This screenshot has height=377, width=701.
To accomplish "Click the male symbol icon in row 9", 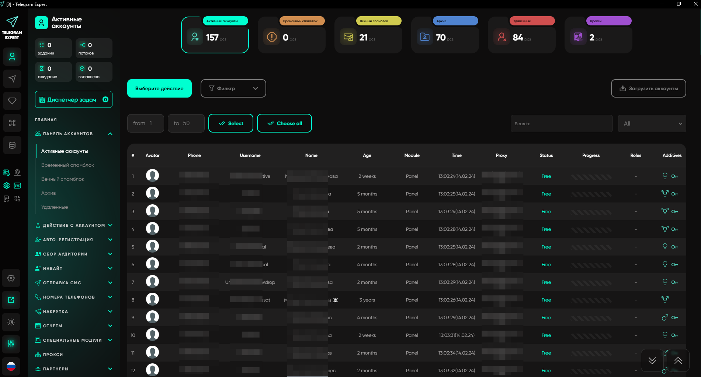I will click(665, 317).
